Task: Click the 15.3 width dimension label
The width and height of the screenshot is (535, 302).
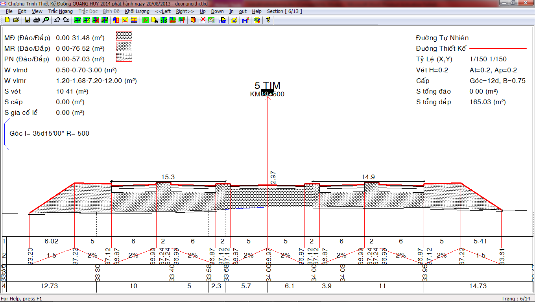Action: click(168, 177)
